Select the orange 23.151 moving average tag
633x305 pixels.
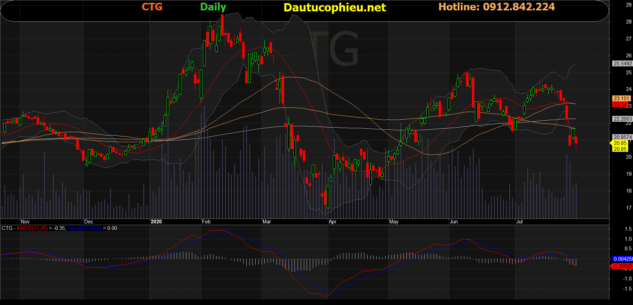[x=621, y=99]
